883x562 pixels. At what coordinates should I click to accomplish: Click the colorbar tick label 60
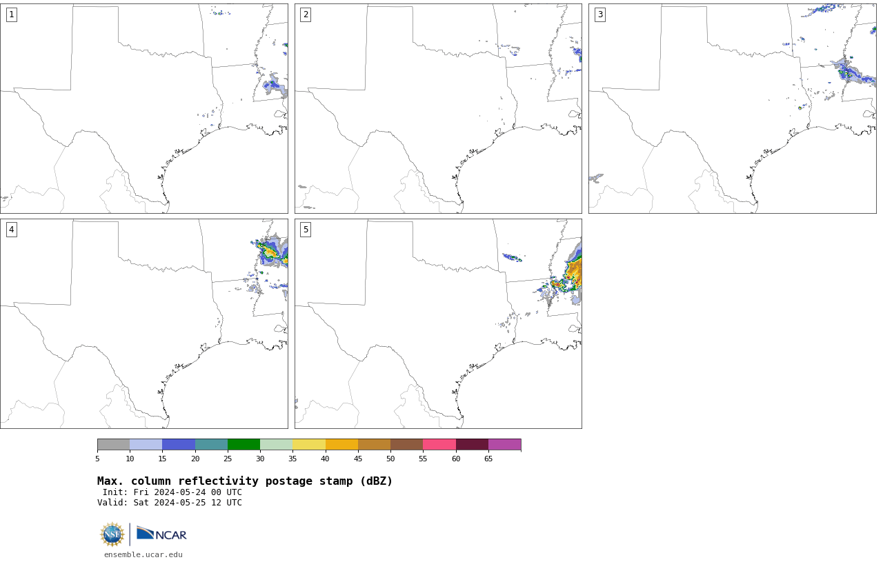coord(456,459)
